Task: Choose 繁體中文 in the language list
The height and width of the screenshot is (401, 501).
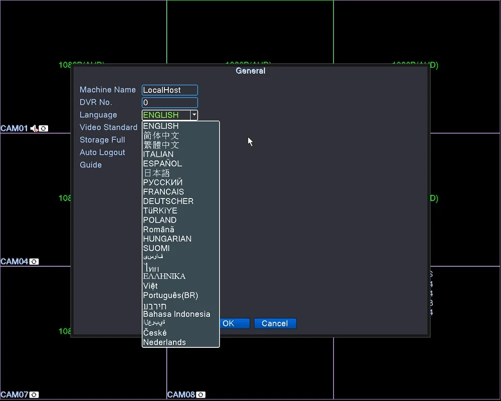Action: [x=180, y=145]
